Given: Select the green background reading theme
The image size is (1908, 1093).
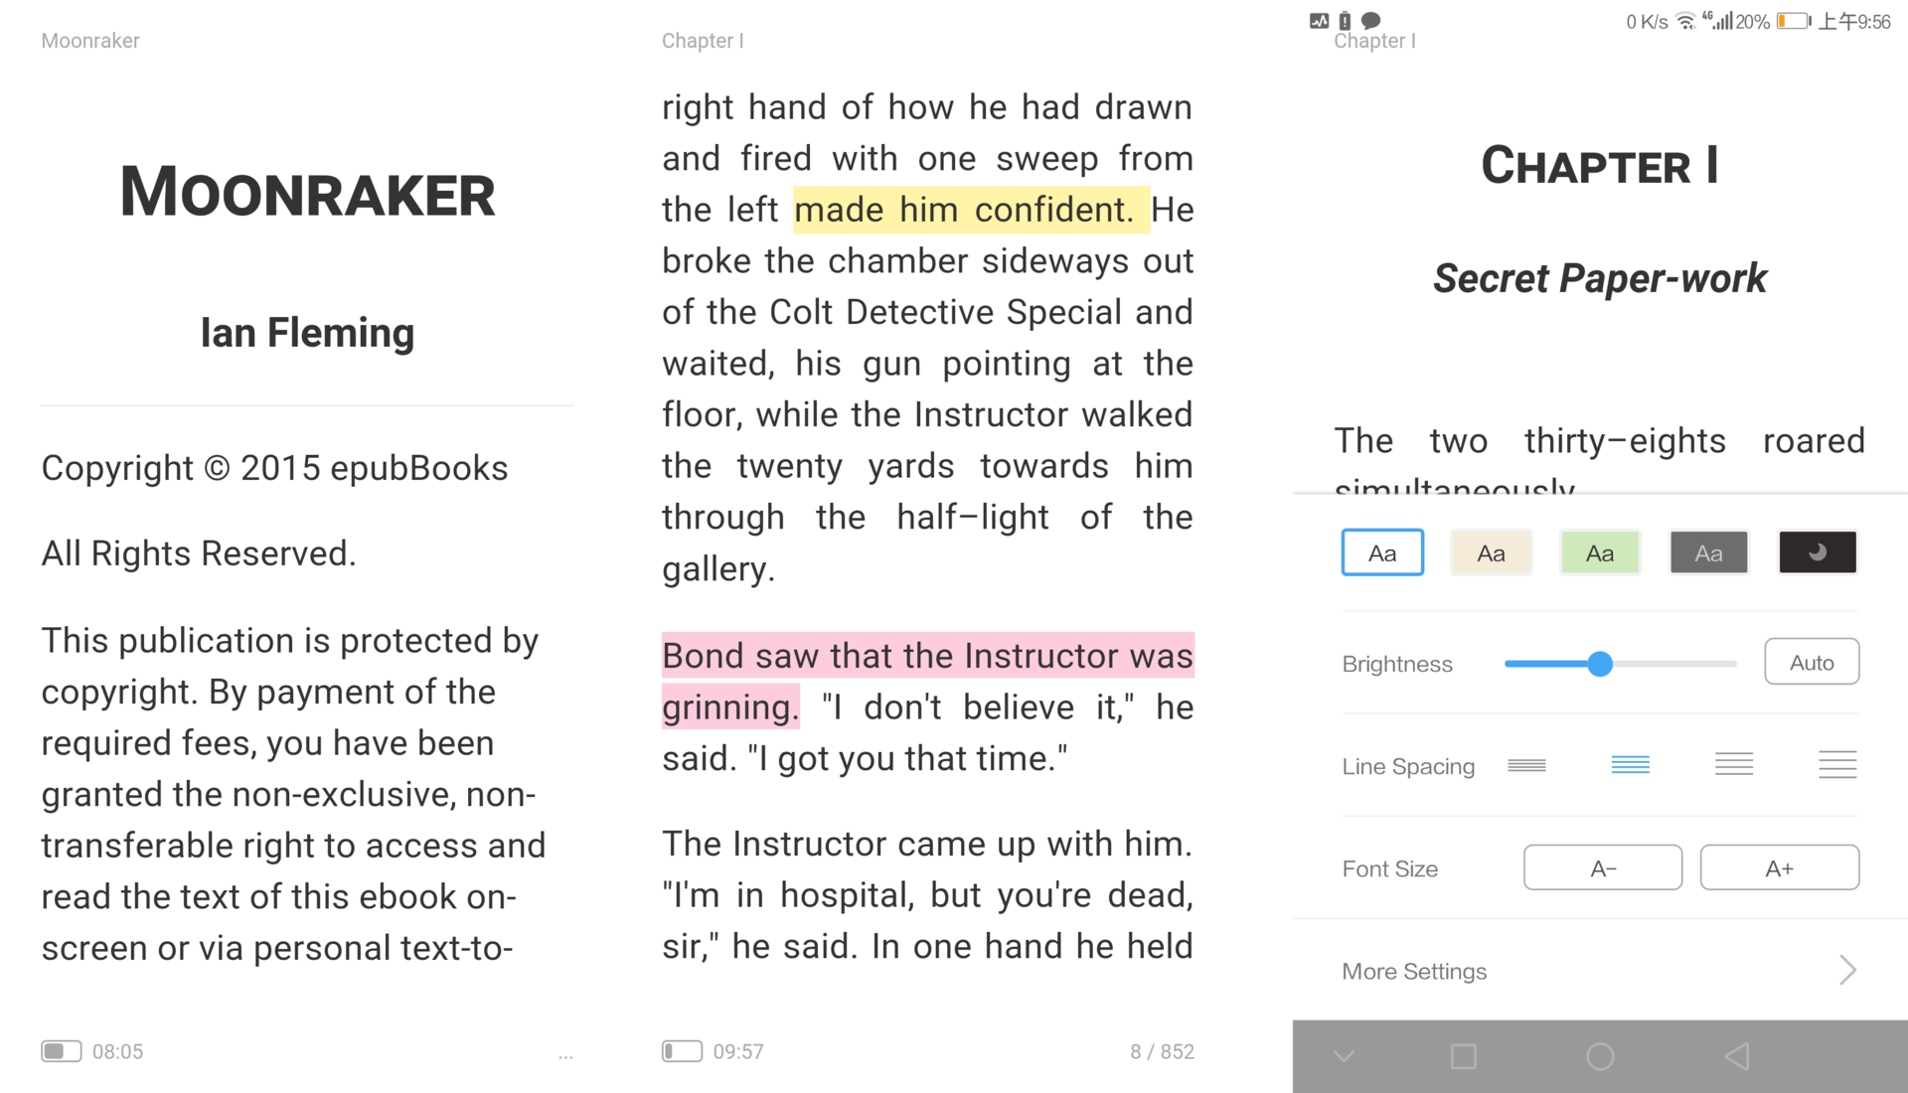Looking at the screenshot, I should pos(1600,551).
